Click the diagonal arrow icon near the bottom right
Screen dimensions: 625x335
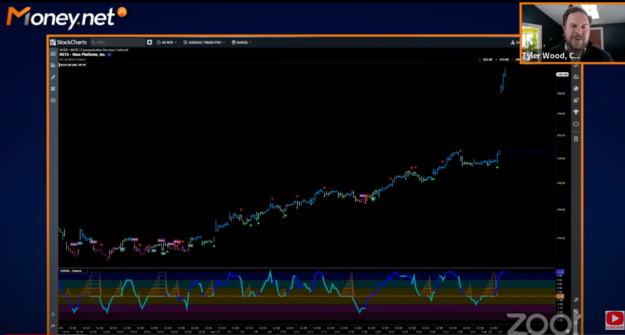[576, 300]
